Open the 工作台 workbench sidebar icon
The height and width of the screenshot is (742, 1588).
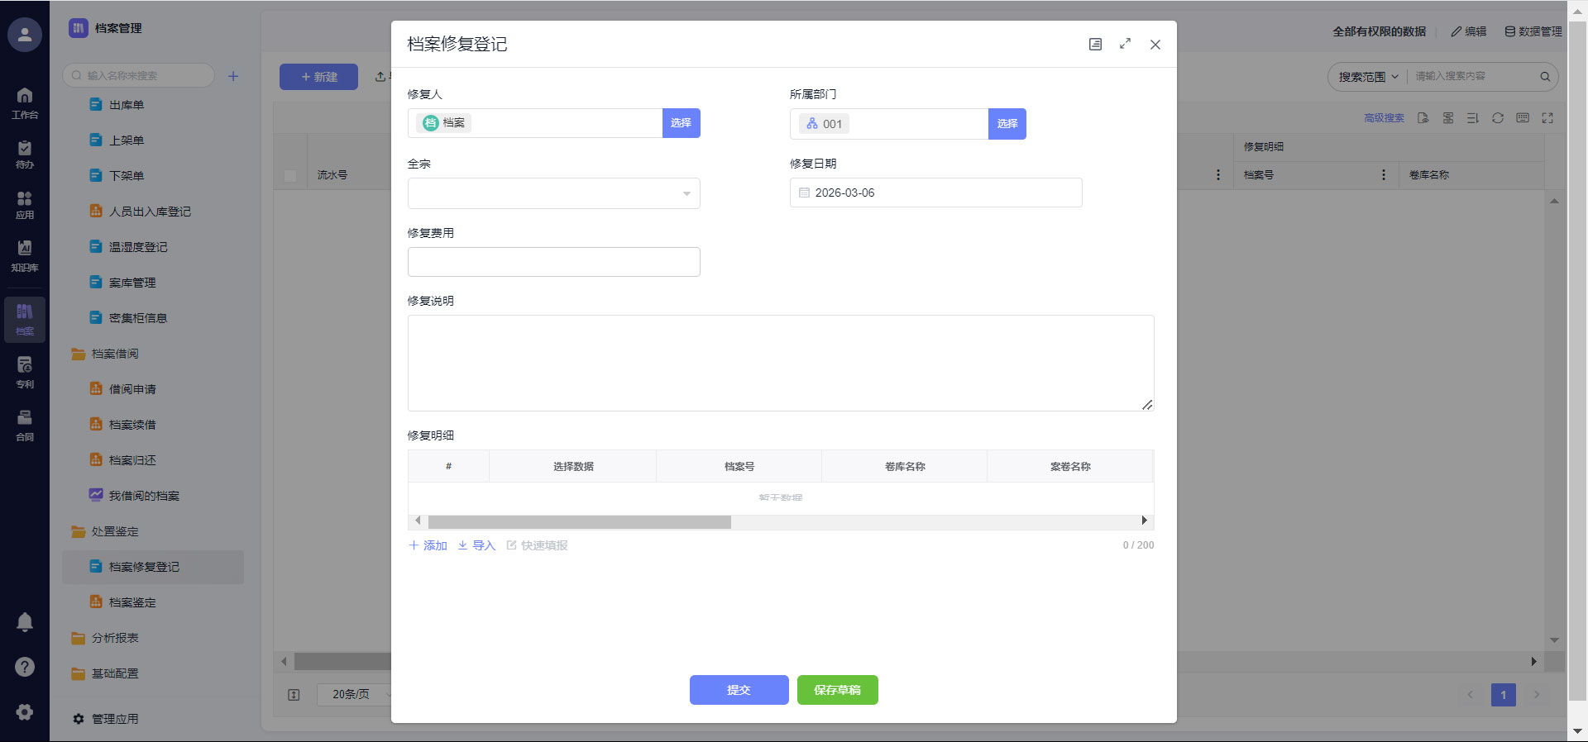pos(25,102)
